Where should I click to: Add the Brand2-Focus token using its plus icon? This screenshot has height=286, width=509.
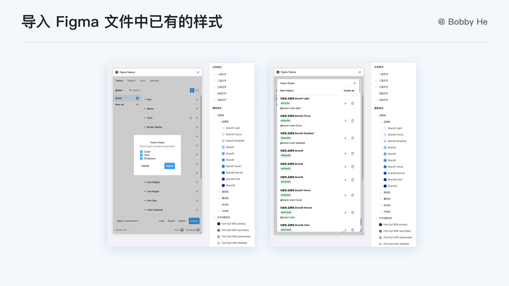click(345, 121)
